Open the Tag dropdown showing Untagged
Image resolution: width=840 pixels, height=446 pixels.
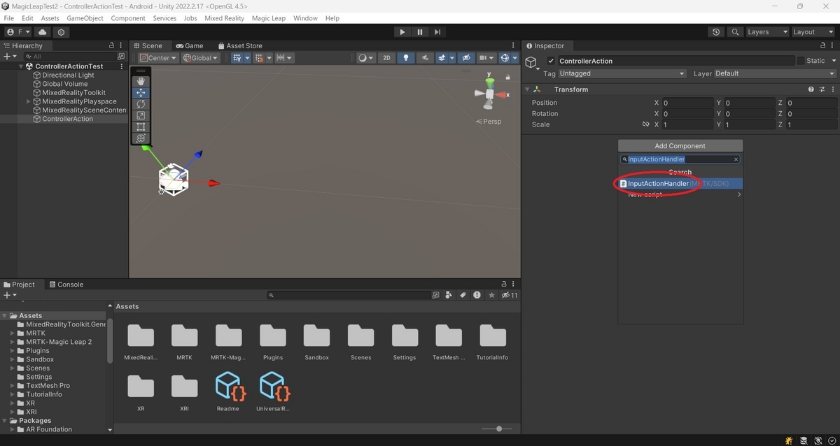pos(622,73)
